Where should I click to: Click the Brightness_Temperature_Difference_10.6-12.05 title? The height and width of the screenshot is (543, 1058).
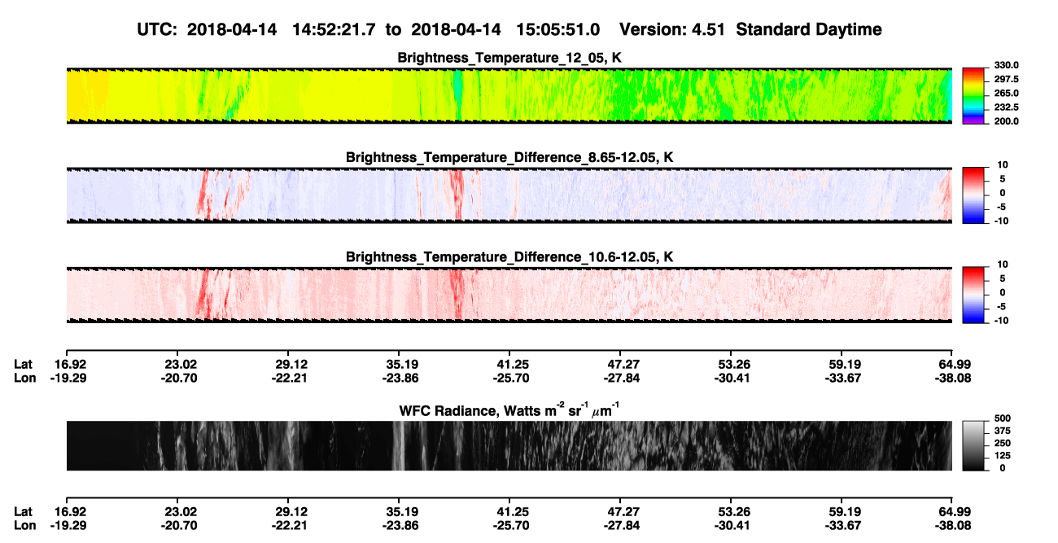509,257
